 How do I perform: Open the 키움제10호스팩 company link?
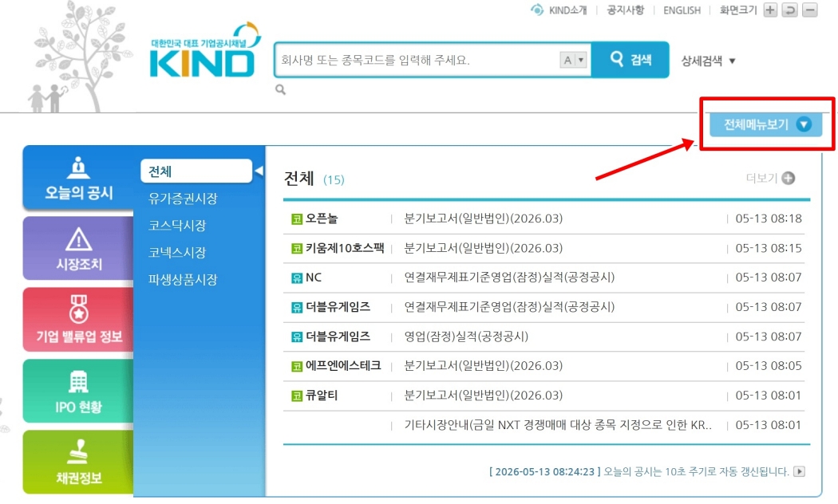pyautogui.click(x=345, y=248)
